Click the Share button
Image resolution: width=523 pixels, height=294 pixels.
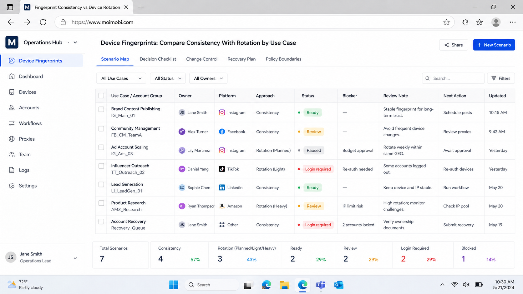pos(454,45)
